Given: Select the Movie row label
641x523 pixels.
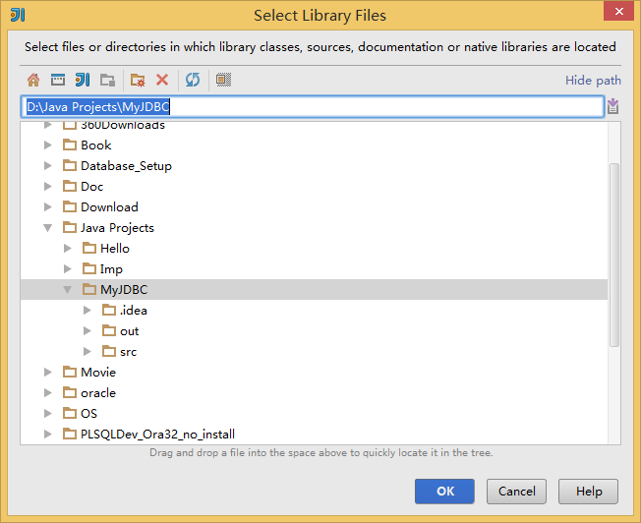Looking at the screenshot, I should [x=98, y=373].
